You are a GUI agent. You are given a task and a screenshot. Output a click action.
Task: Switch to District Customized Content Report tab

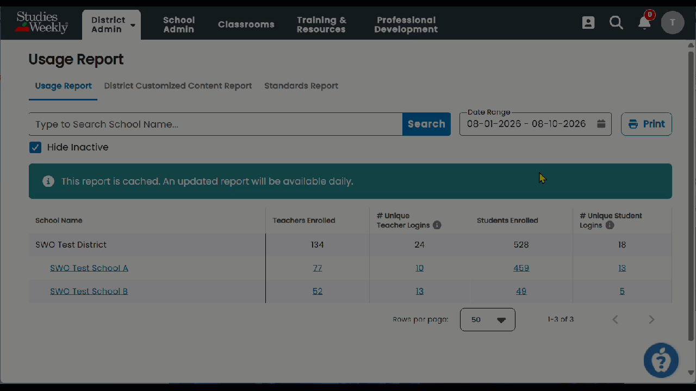[178, 86]
